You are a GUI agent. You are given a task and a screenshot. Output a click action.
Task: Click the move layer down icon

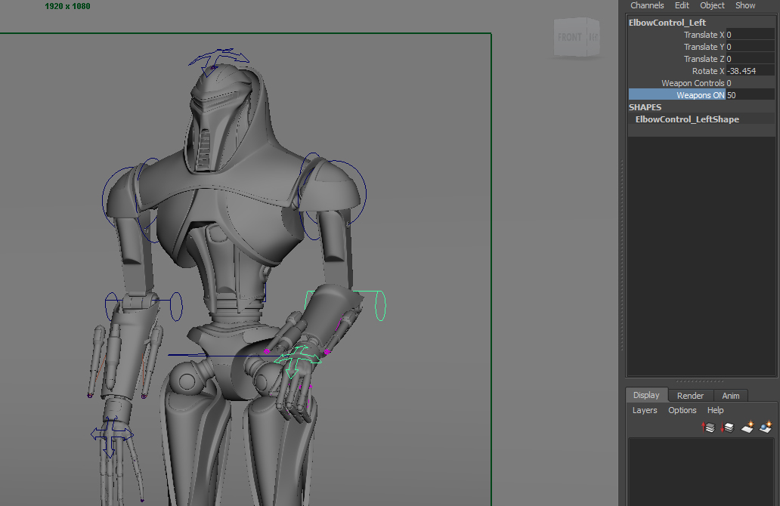[726, 427]
